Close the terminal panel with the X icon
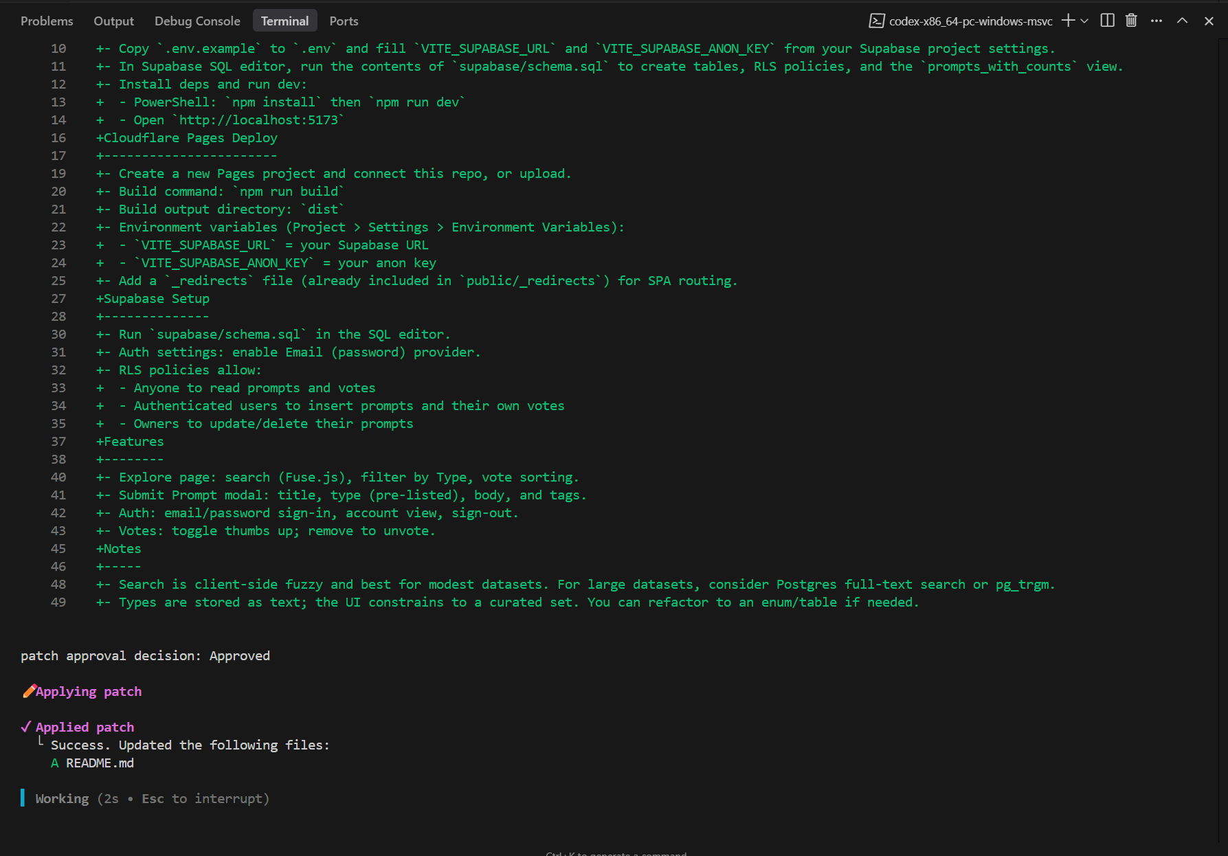Viewport: 1228px width, 856px height. (1208, 21)
